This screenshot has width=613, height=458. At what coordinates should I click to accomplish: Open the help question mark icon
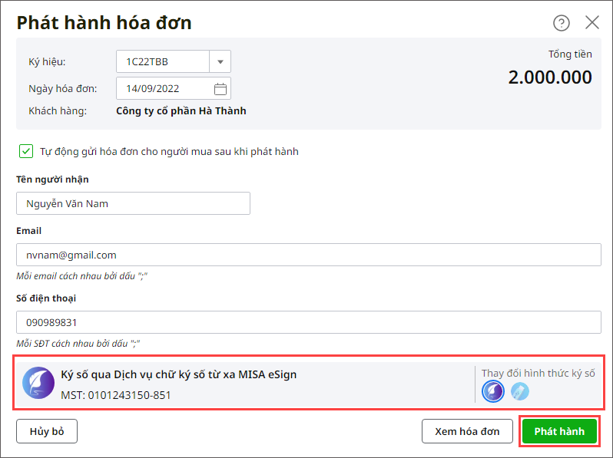click(x=561, y=23)
